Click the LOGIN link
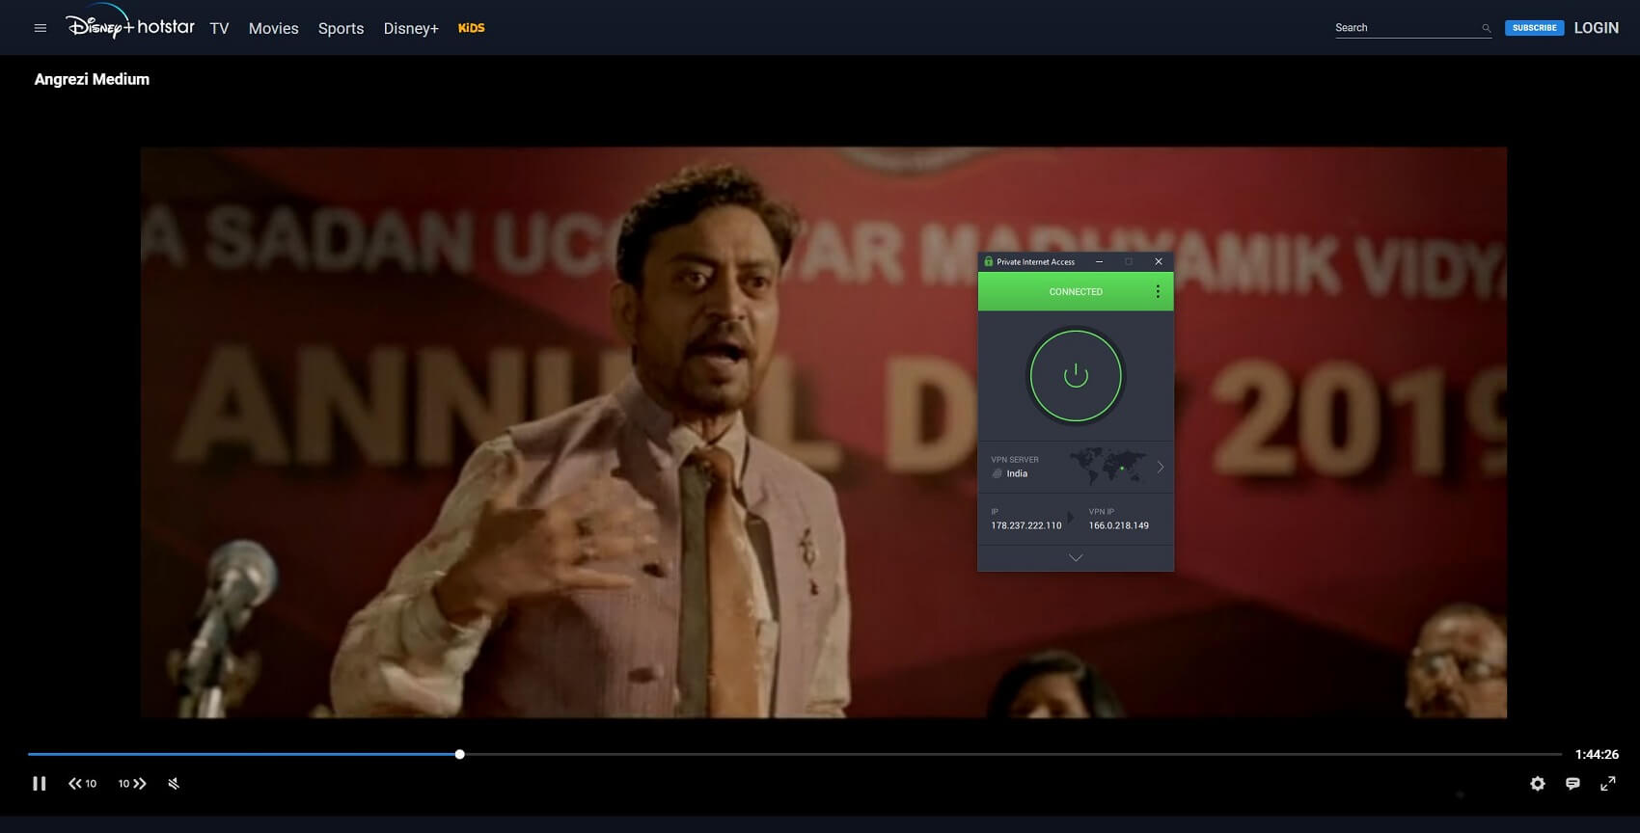The height and width of the screenshot is (833, 1640). pyautogui.click(x=1597, y=28)
